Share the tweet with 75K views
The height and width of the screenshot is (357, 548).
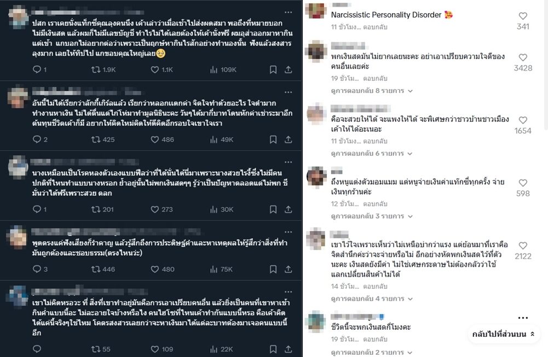[289, 269]
